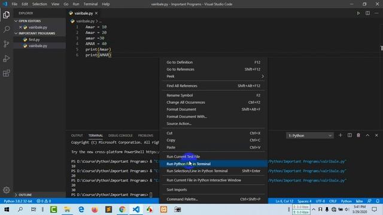Open the Explorer view in activity bar

tap(7, 15)
